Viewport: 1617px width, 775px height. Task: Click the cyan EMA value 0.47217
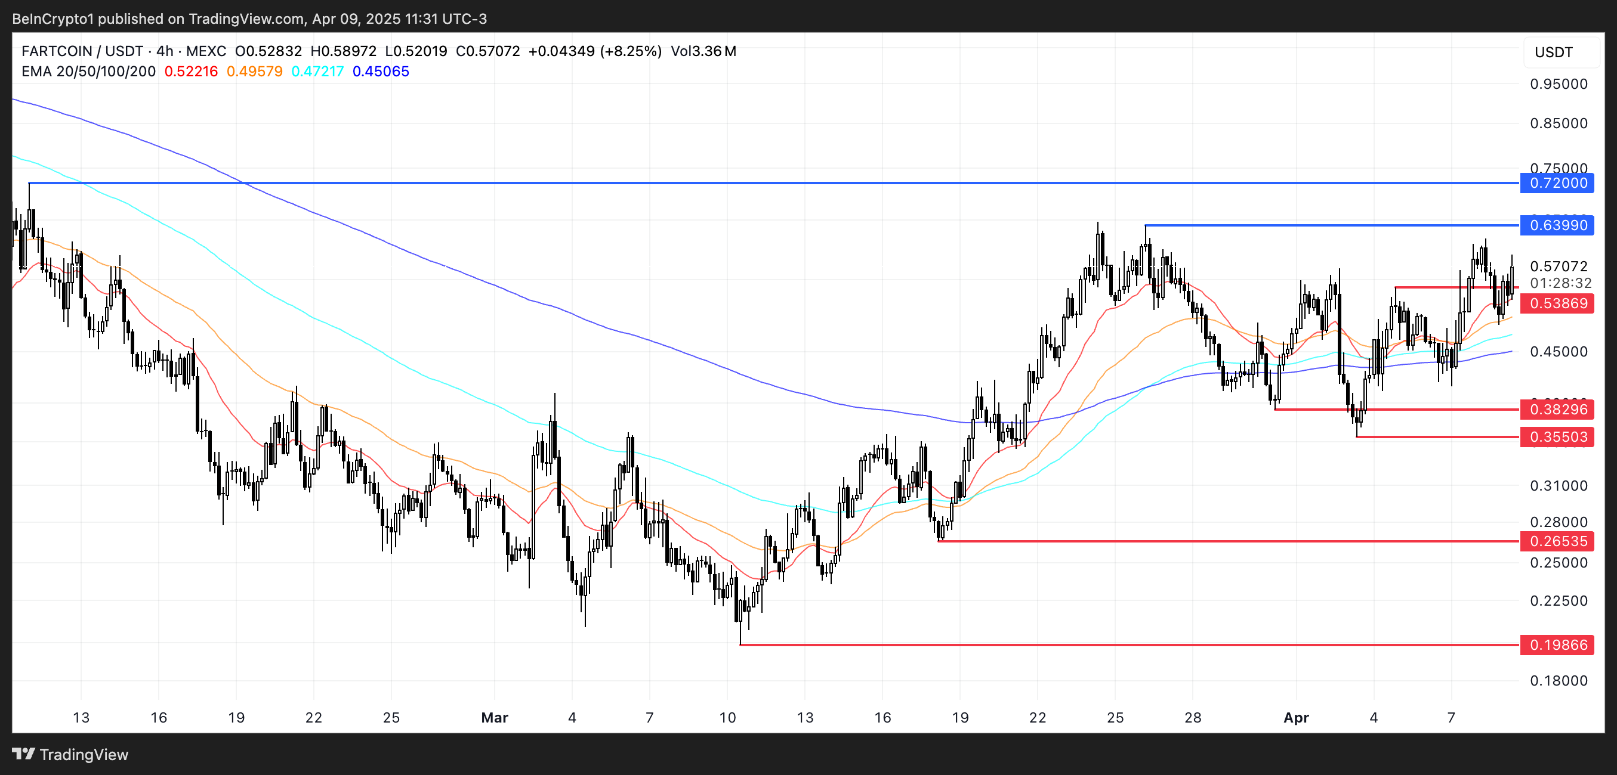point(317,72)
